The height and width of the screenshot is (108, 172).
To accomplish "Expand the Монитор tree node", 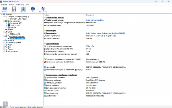I will (x=4, y=40).
